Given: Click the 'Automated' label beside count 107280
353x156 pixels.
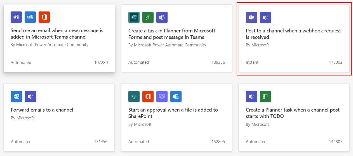Looking at the screenshot, I should tap(21, 63).
